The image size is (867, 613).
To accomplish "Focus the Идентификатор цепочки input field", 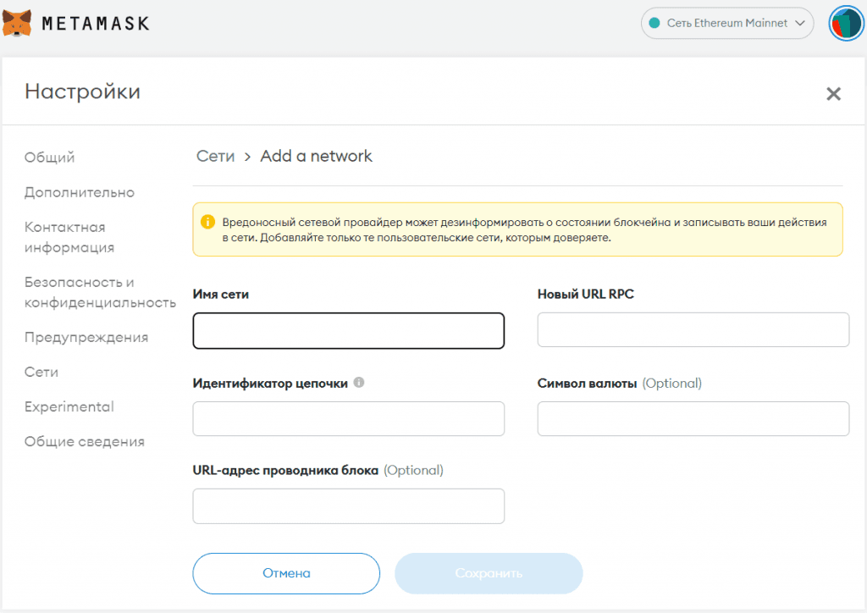I will 348,418.
